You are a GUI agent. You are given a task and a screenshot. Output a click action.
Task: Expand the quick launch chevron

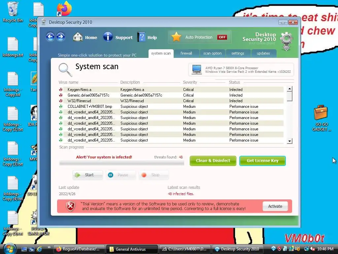point(49,247)
